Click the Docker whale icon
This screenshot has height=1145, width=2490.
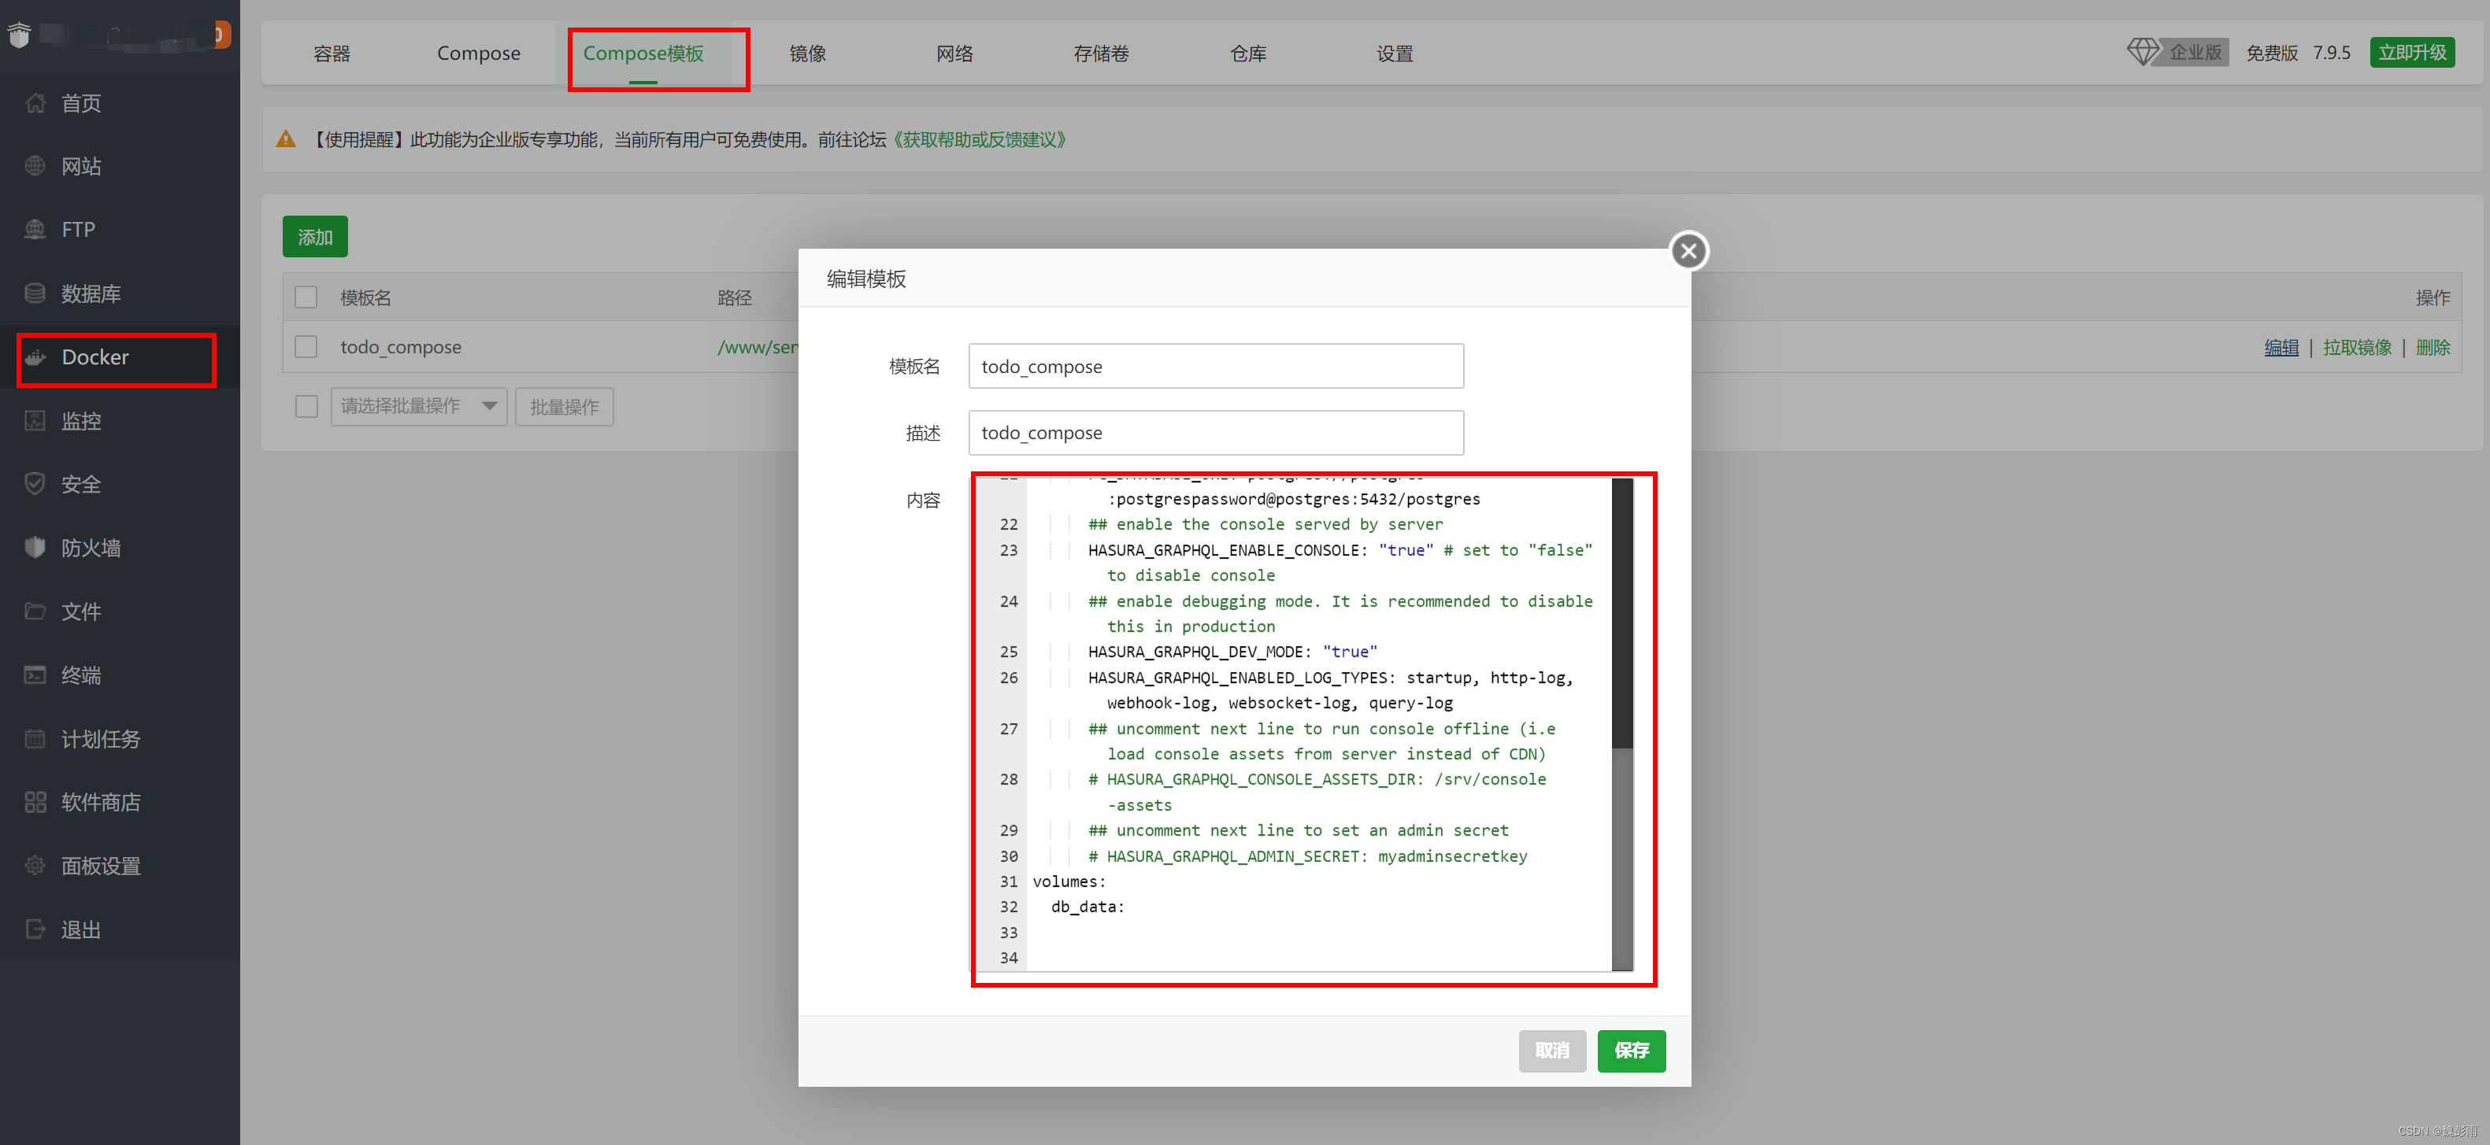pos(35,357)
